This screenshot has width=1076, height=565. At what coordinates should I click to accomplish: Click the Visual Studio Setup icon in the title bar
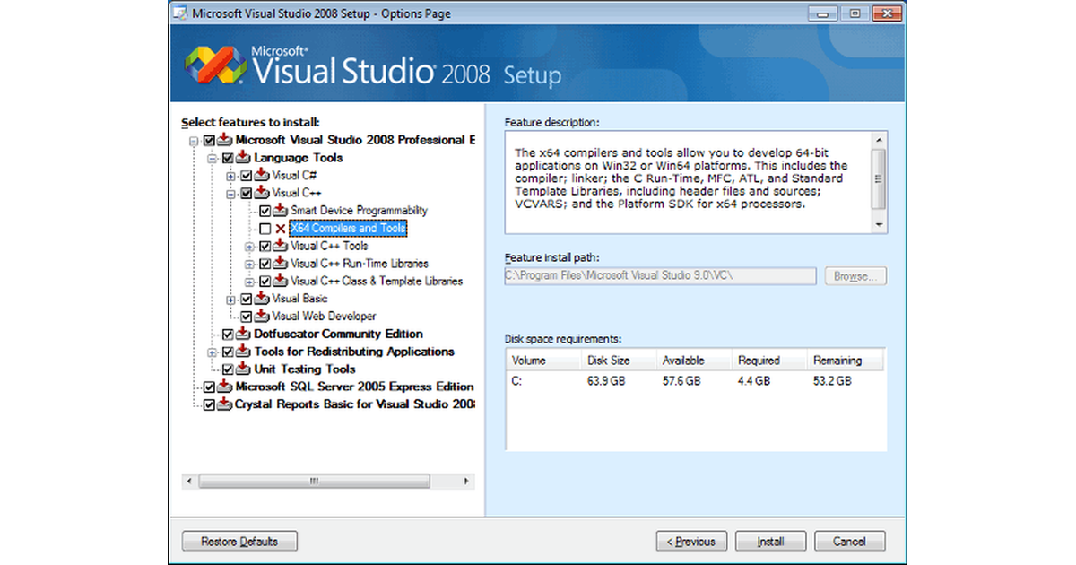tap(180, 13)
